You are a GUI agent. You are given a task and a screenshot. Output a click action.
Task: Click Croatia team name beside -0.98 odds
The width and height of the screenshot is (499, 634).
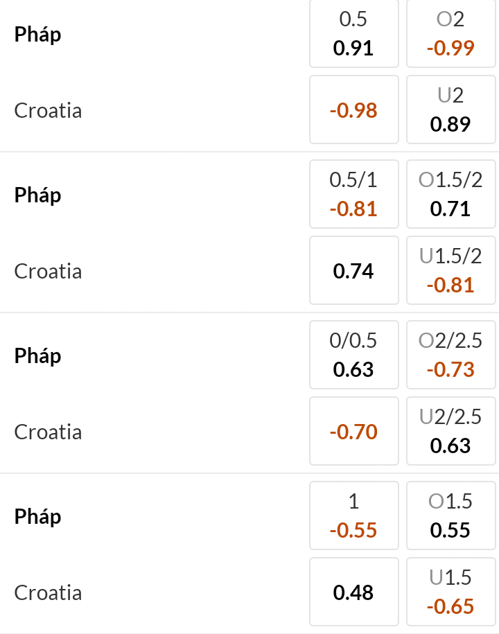(x=48, y=111)
